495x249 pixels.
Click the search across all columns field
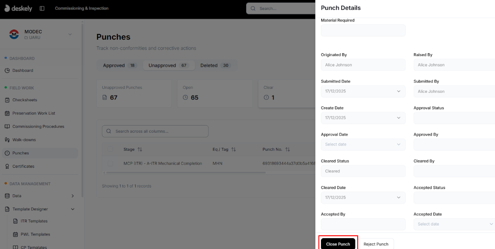pyautogui.click(x=160, y=131)
